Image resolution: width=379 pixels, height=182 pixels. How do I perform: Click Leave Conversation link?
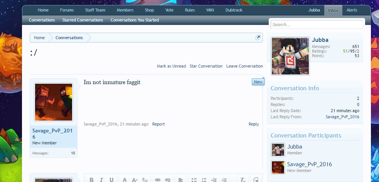(x=244, y=66)
